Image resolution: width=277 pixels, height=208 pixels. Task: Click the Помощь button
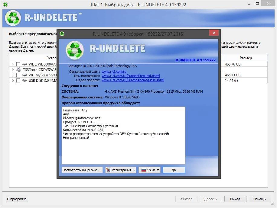[x=259, y=199]
